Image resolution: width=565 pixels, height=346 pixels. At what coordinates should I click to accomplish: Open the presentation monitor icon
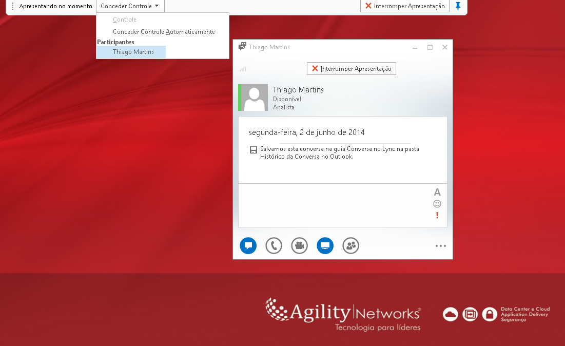pos(325,246)
